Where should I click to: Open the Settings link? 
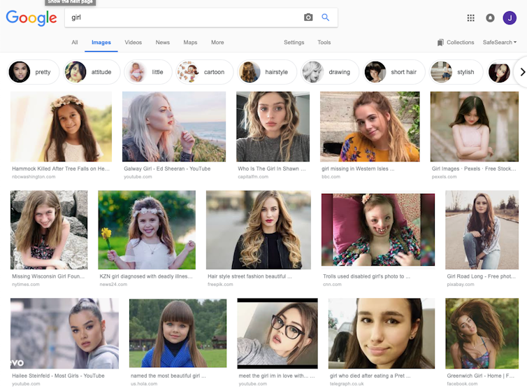(x=294, y=43)
